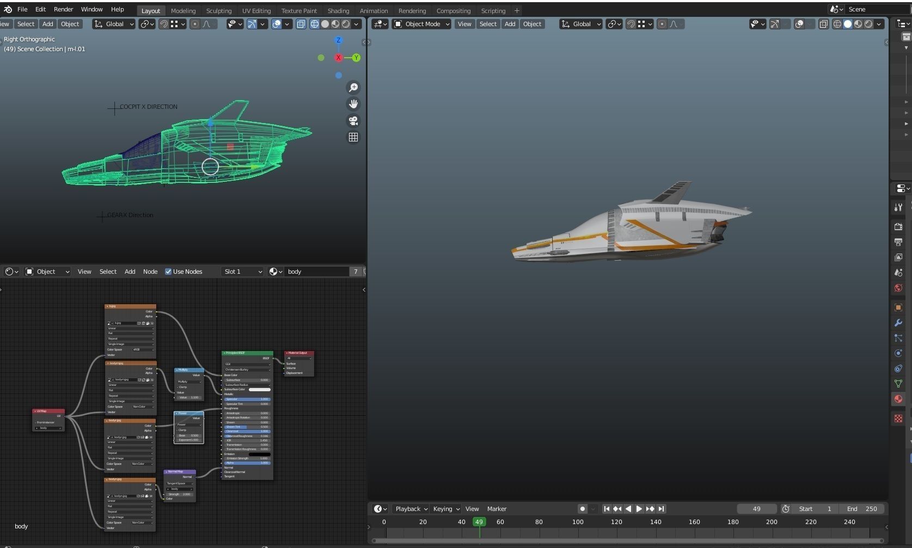The height and width of the screenshot is (548, 912).
Task: Jump to timeline end frame button
Action: coord(661,509)
